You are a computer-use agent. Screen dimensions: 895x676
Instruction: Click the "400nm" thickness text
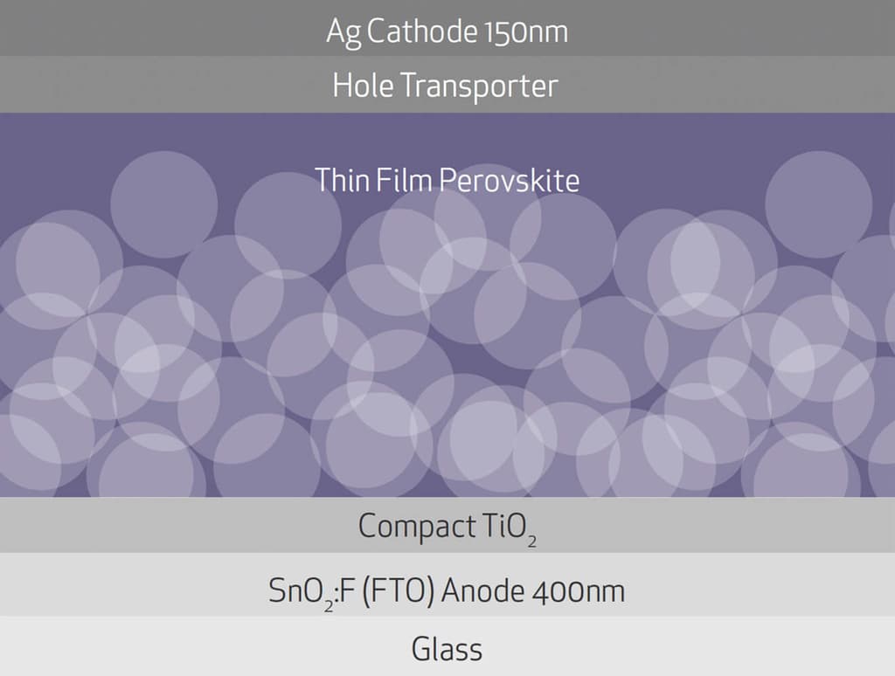click(x=578, y=591)
